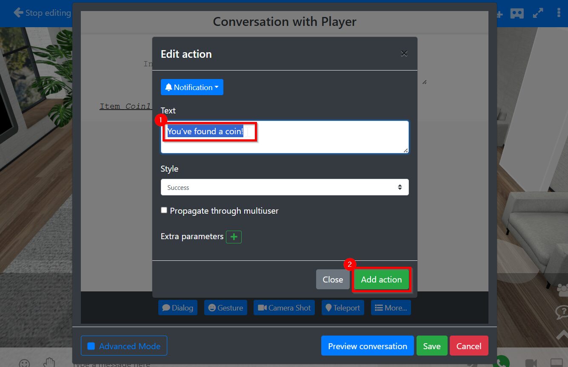Expand the Style dropdown showing Success
Image resolution: width=568 pixels, height=367 pixels.
click(x=284, y=187)
